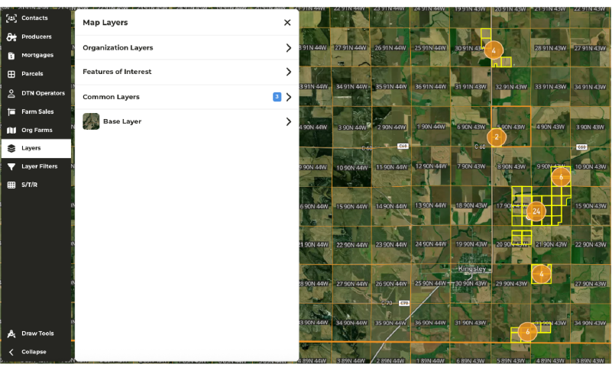
Task: Close the Map Layers panel
Action: 287,23
